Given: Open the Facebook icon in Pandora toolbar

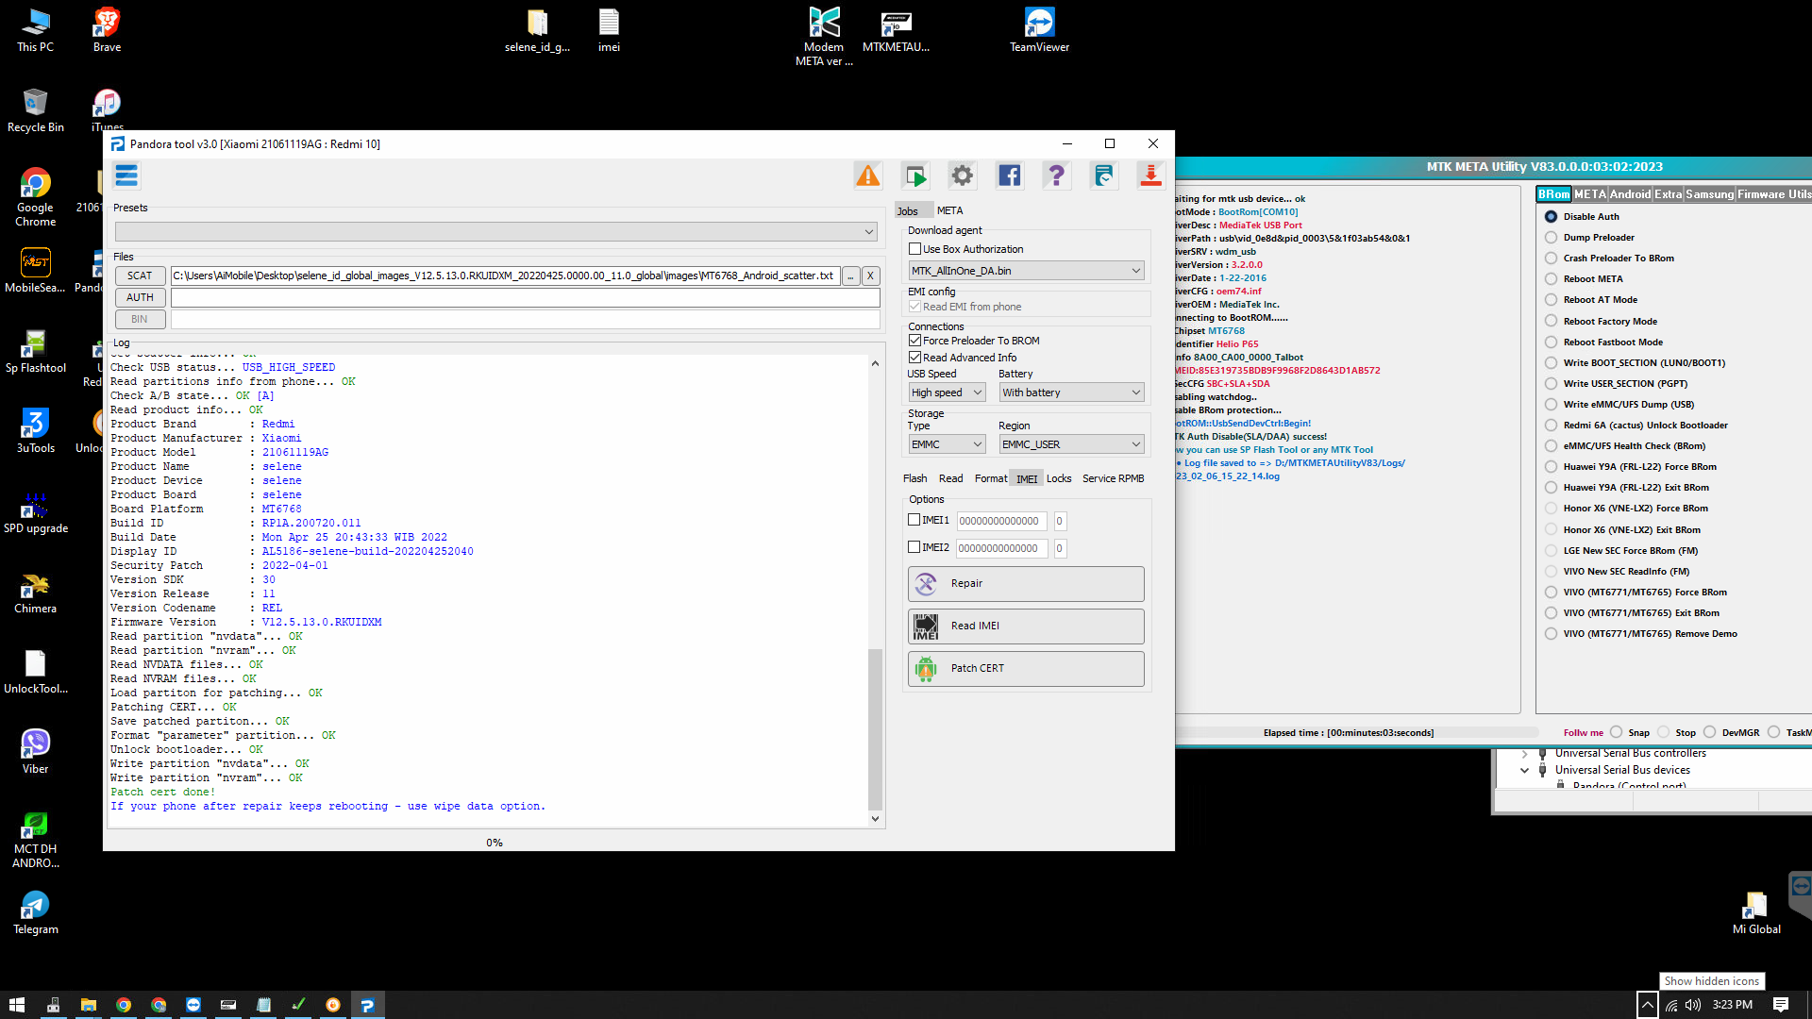Looking at the screenshot, I should (x=1009, y=175).
